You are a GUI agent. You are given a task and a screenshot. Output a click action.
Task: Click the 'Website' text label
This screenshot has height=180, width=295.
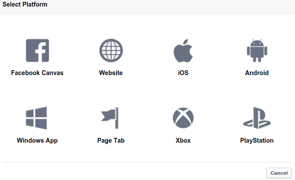point(111,73)
